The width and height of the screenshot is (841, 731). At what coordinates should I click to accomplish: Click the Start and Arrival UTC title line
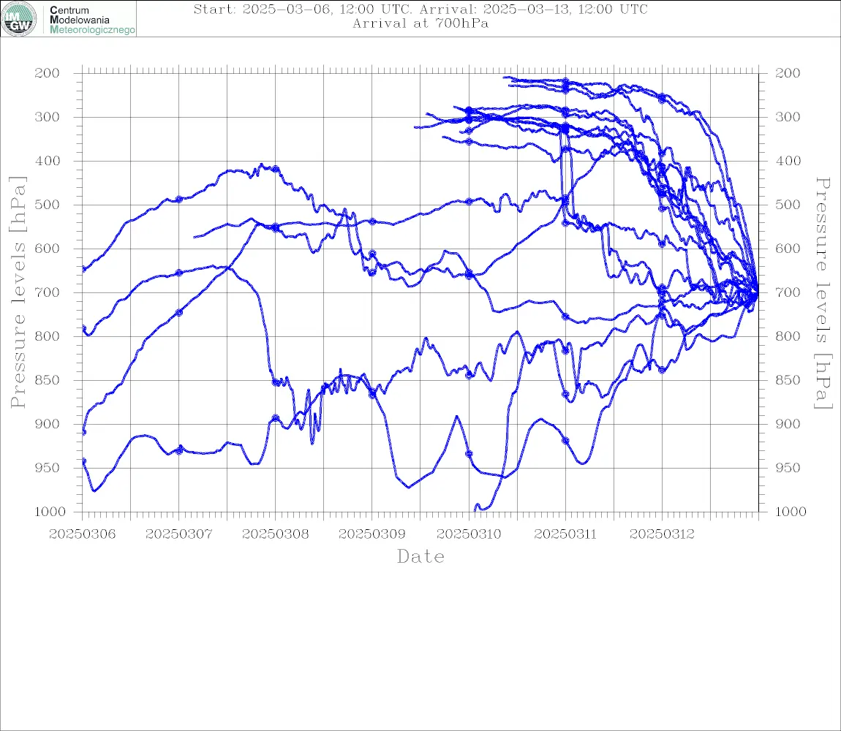(420, 9)
